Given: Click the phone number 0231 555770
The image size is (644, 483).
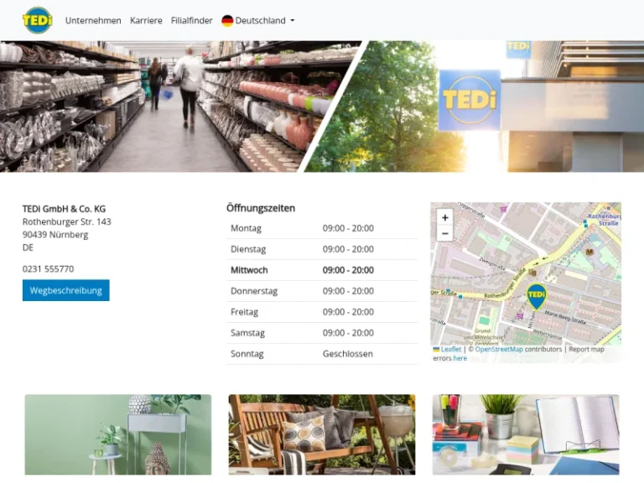Looking at the screenshot, I should point(48,269).
